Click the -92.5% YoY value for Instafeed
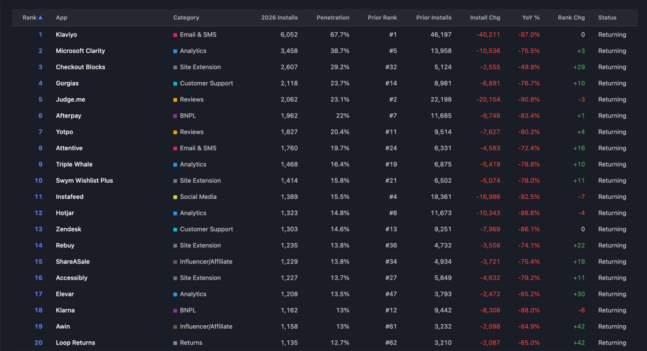The image size is (647, 351). (528, 196)
